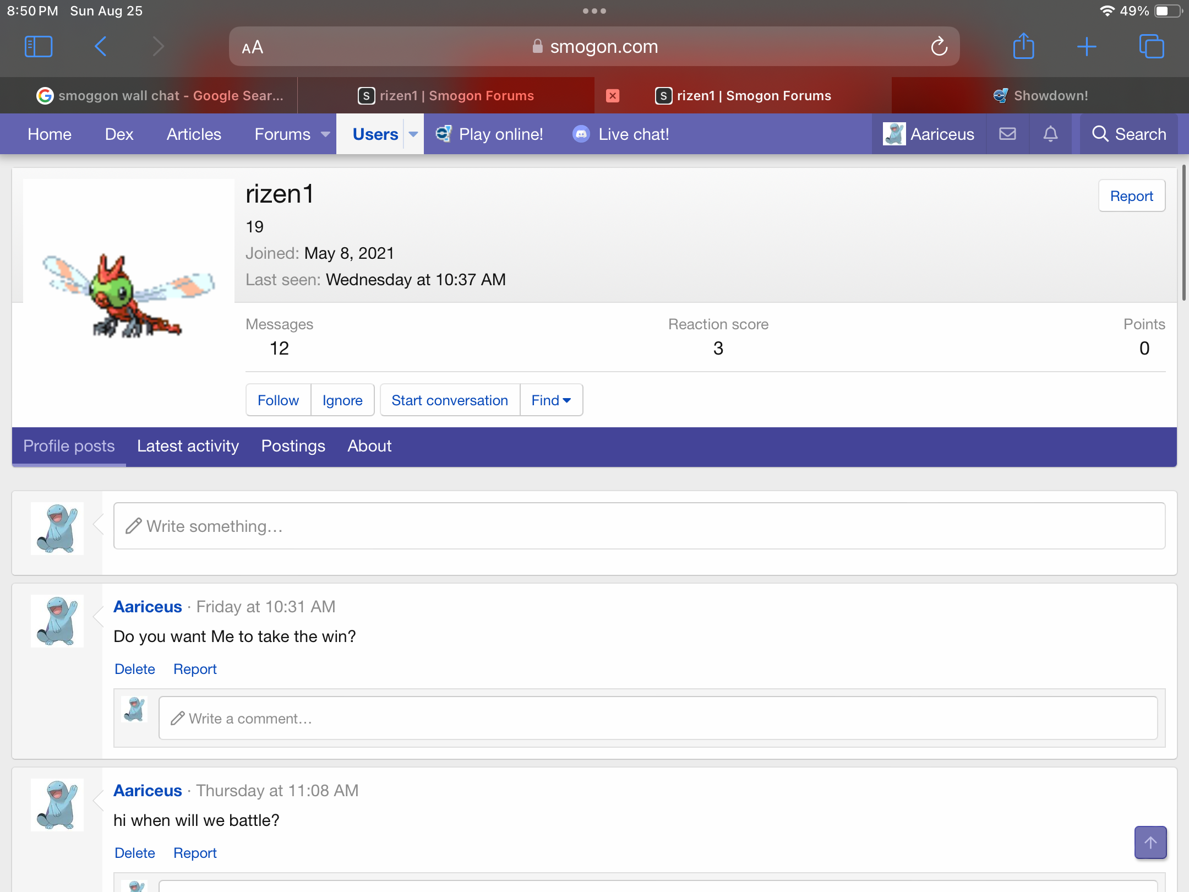This screenshot has height=892, width=1189.
Task: Tap the 8:50 PM status bar clock
Action: click(x=32, y=11)
